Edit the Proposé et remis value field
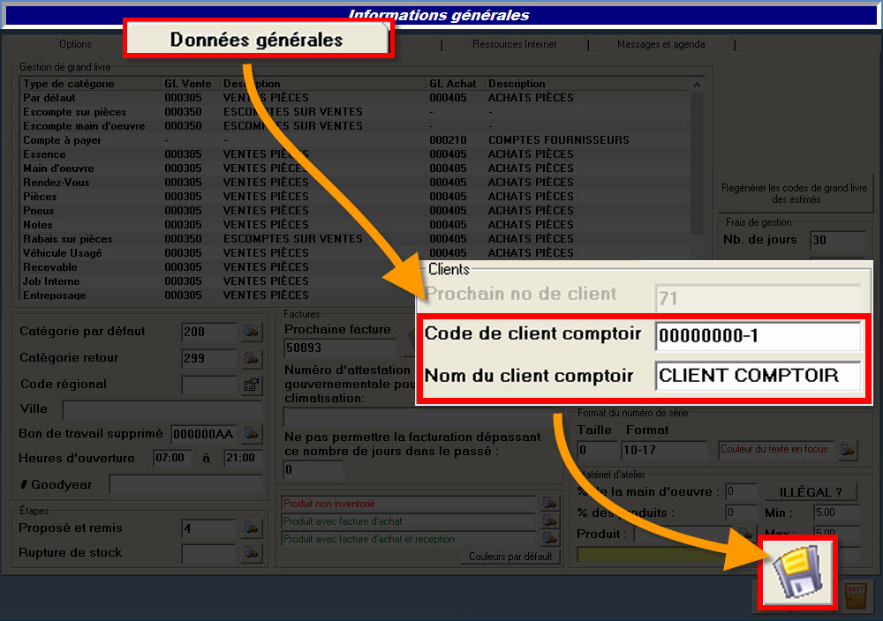This screenshot has width=883, height=621. tap(208, 528)
